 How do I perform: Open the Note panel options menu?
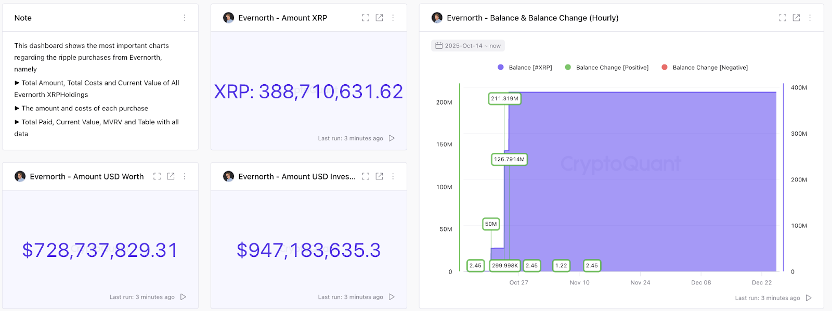tap(185, 18)
